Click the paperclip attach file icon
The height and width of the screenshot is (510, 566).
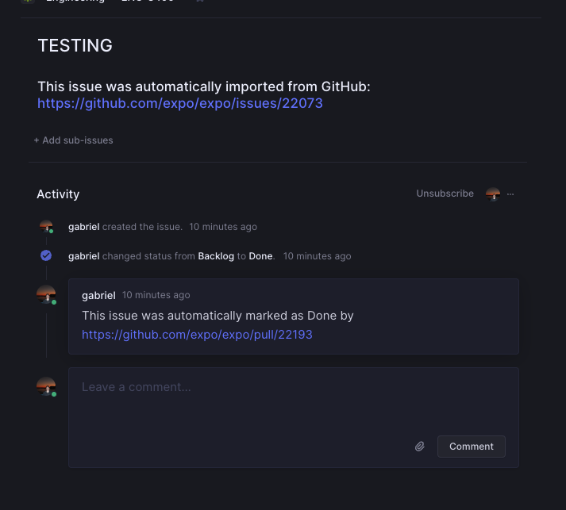420,447
